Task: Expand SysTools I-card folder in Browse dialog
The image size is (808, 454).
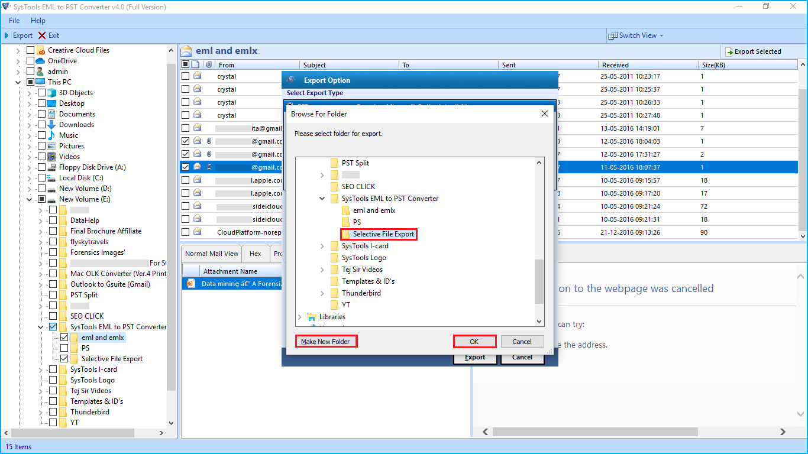Action: click(x=322, y=246)
